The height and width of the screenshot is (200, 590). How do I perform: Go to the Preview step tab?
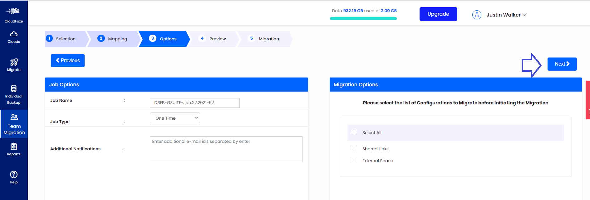coord(214,39)
